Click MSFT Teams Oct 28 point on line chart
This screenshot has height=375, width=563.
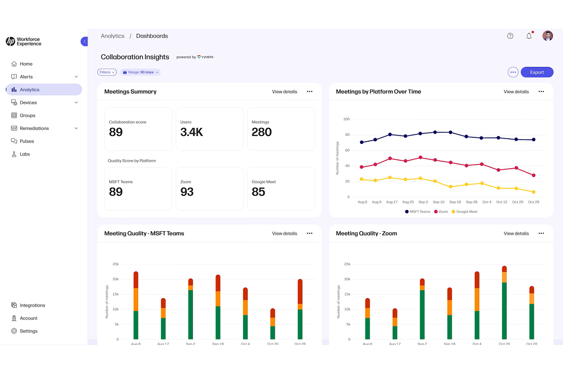pyautogui.click(x=533, y=140)
